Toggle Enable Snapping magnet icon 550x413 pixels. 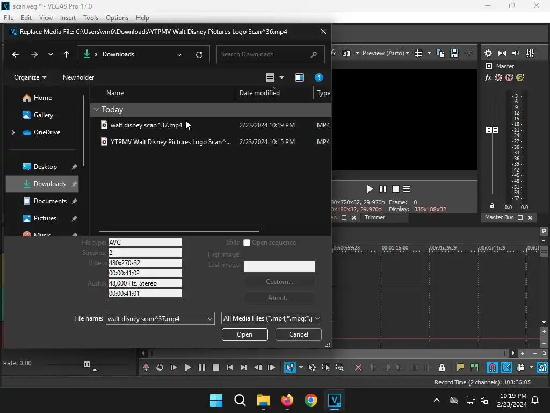click(493, 367)
